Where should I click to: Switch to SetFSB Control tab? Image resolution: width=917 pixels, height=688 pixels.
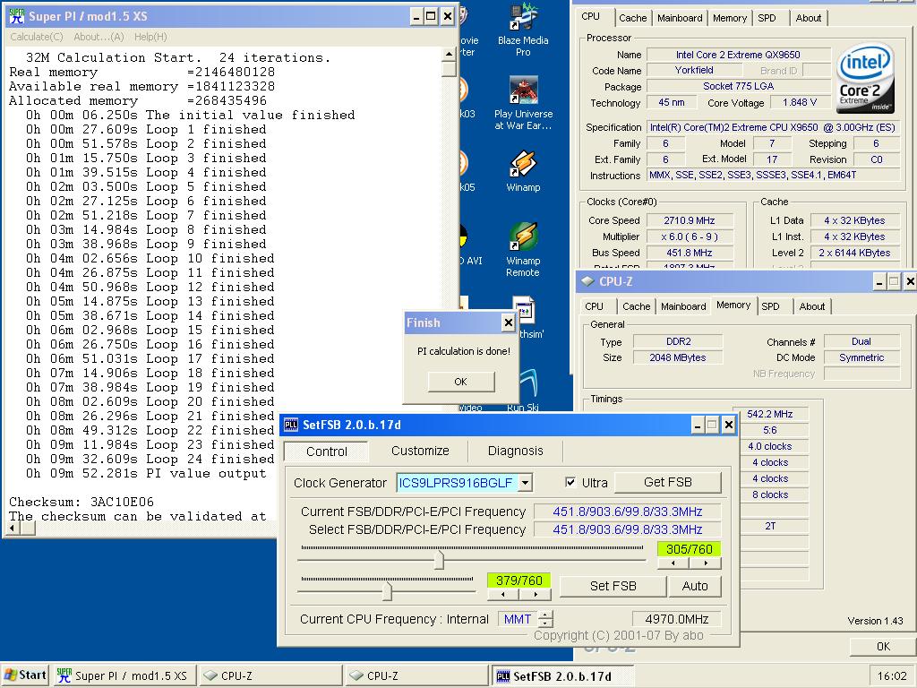(326, 451)
